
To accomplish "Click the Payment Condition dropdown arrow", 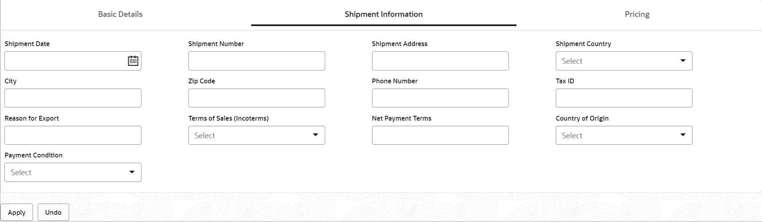I will [132, 172].
